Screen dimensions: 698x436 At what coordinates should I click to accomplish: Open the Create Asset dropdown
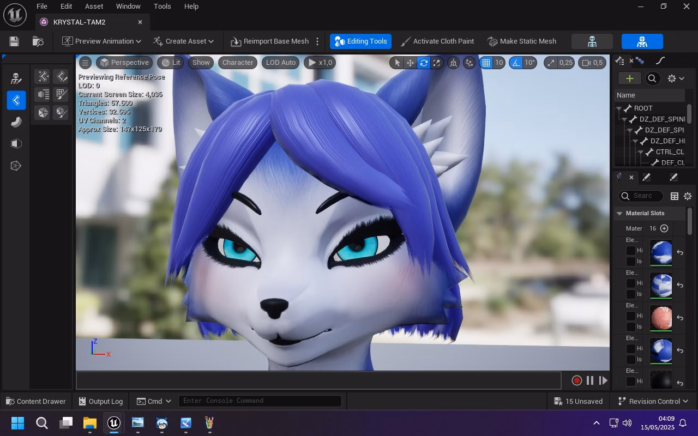click(183, 41)
